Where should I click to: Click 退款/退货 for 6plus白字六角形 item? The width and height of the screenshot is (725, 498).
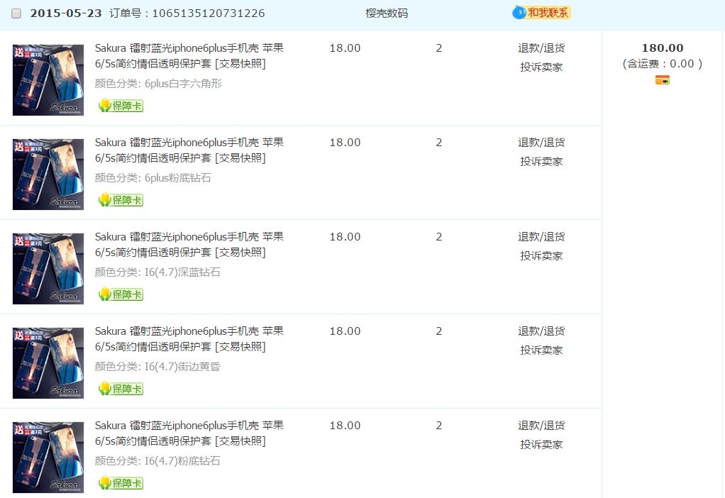[x=541, y=48]
